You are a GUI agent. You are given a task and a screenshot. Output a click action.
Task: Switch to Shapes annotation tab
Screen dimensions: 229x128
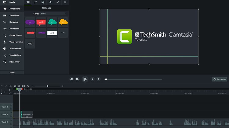click(43, 2)
